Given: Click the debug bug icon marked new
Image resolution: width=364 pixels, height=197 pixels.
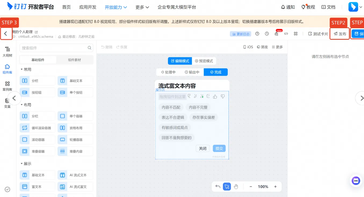Looking at the screenshot, I should coord(276,34).
